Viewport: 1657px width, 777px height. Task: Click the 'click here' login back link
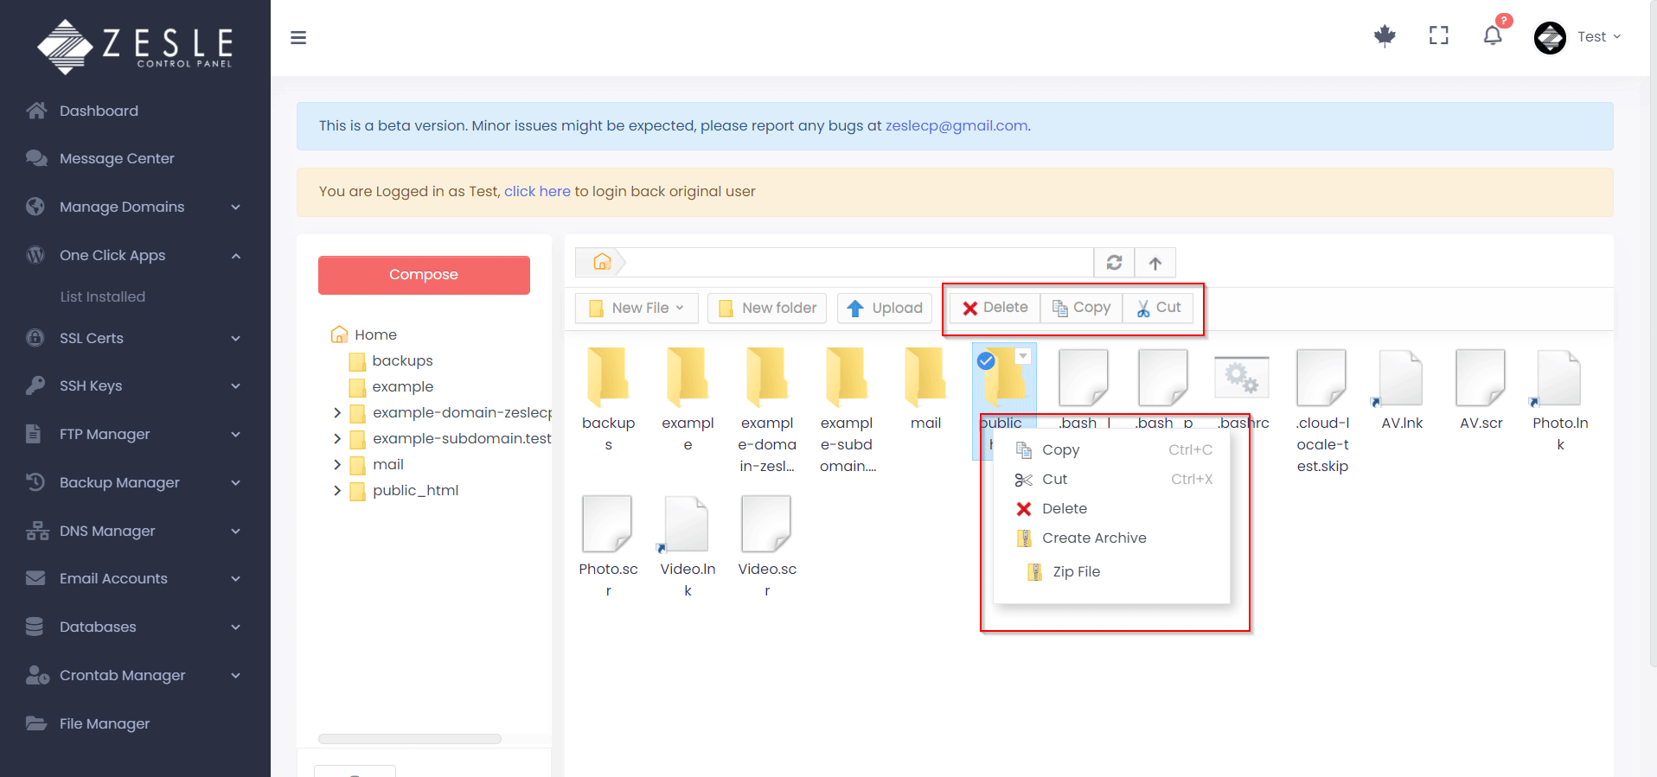[537, 191]
